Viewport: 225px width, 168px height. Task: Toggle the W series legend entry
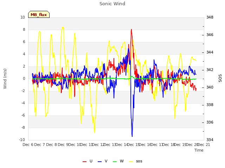coord(118,161)
